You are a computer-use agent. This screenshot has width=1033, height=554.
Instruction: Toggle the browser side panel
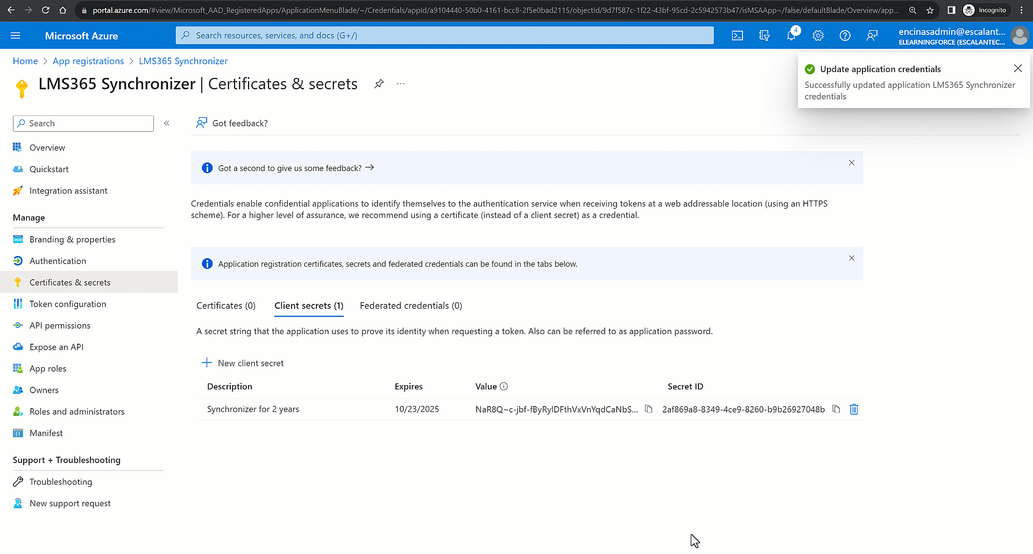coord(951,10)
